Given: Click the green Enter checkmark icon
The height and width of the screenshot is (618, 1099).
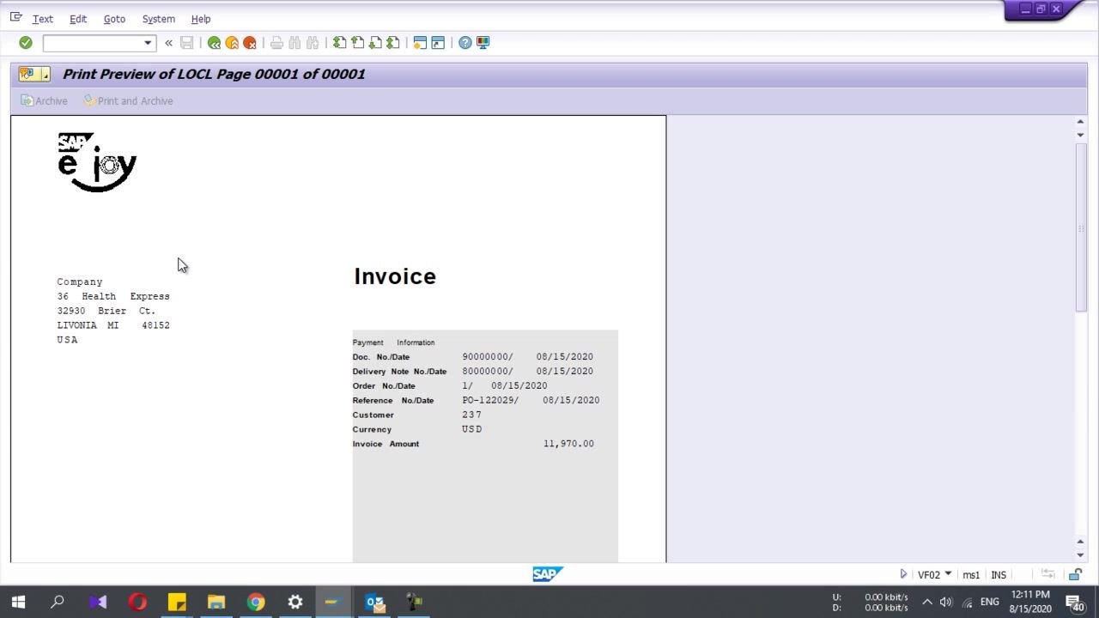Looking at the screenshot, I should (26, 43).
